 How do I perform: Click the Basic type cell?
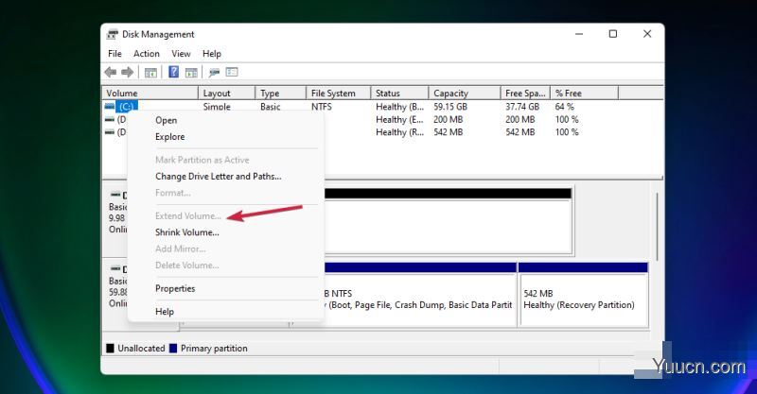pos(271,106)
